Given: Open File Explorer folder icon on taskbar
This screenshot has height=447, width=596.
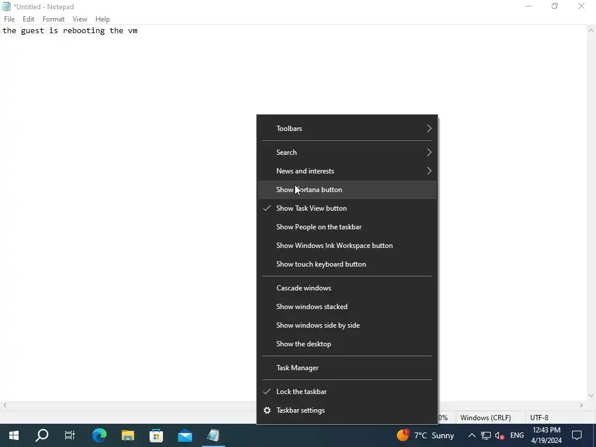Looking at the screenshot, I should (128, 435).
